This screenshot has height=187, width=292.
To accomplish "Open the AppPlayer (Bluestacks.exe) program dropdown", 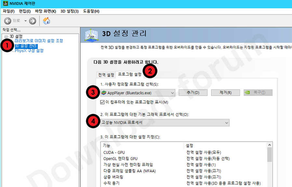I will coord(138,93).
